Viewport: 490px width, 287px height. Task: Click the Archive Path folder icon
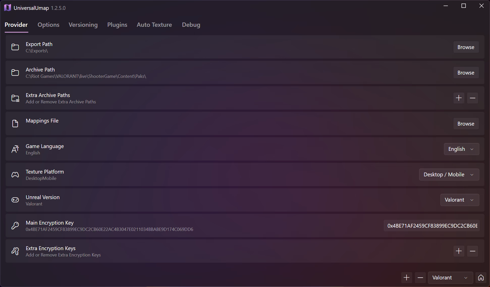[15, 73]
